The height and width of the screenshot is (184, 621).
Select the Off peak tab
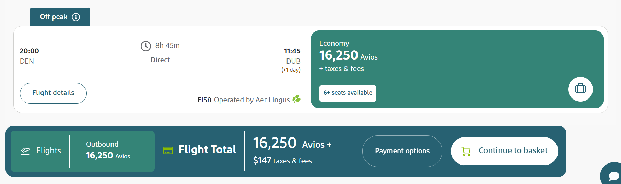(54, 17)
